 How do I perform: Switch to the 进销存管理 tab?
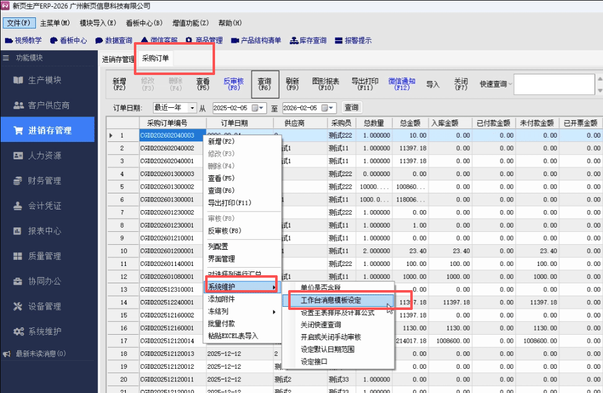tap(118, 60)
